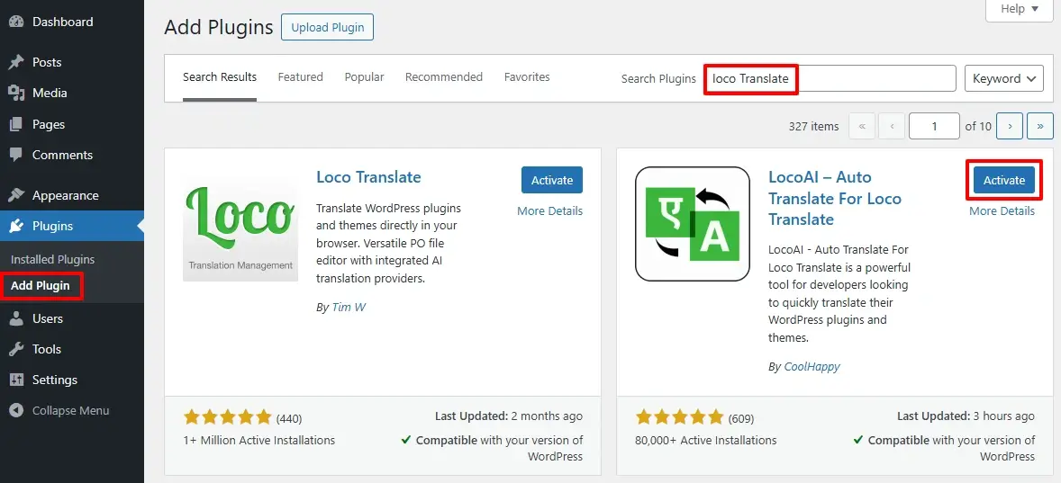Open Pages in the admin menu

[72, 124]
